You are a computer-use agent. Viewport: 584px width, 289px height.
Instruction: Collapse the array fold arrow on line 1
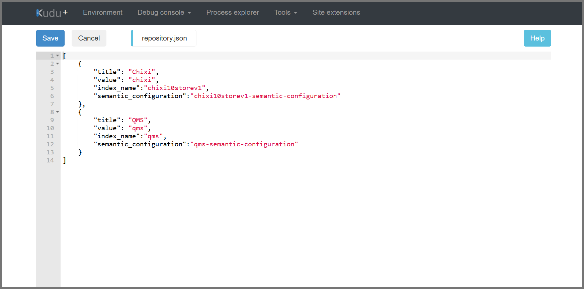pos(58,56)
